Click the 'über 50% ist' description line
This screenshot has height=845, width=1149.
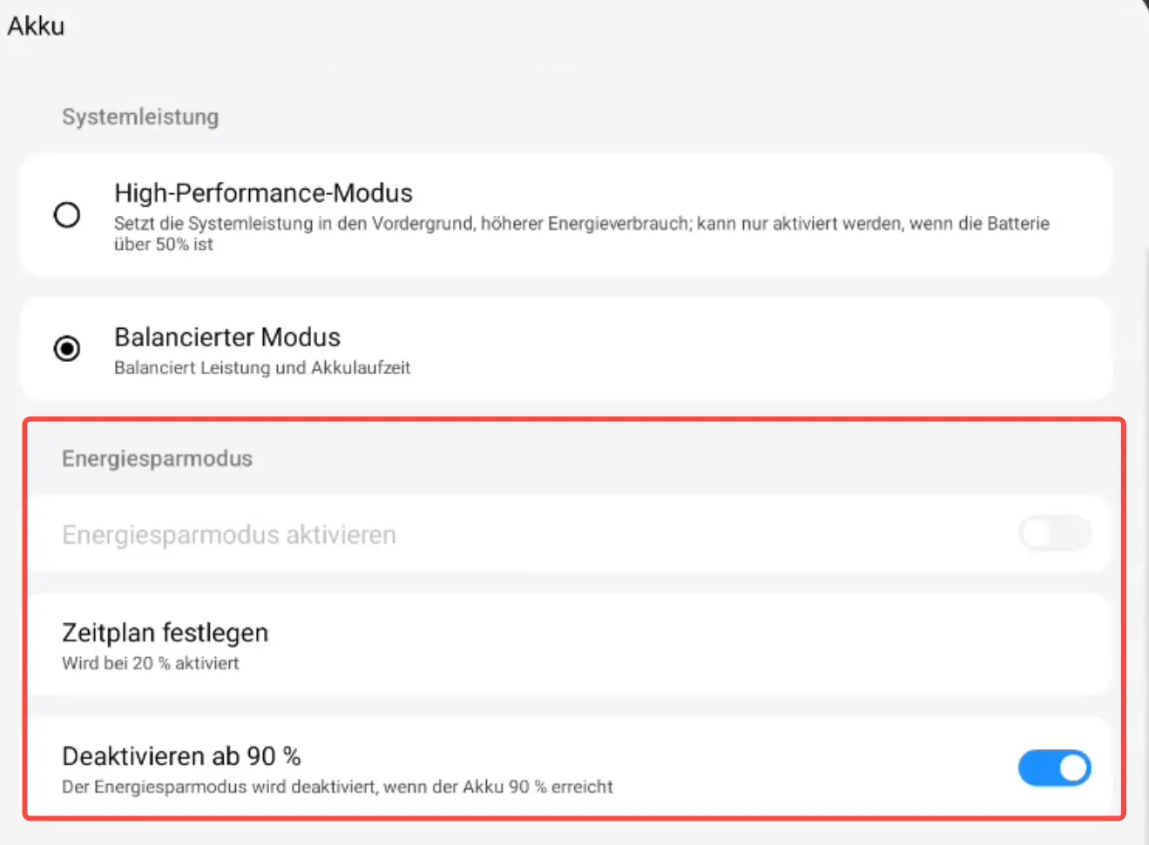(164, 245)
